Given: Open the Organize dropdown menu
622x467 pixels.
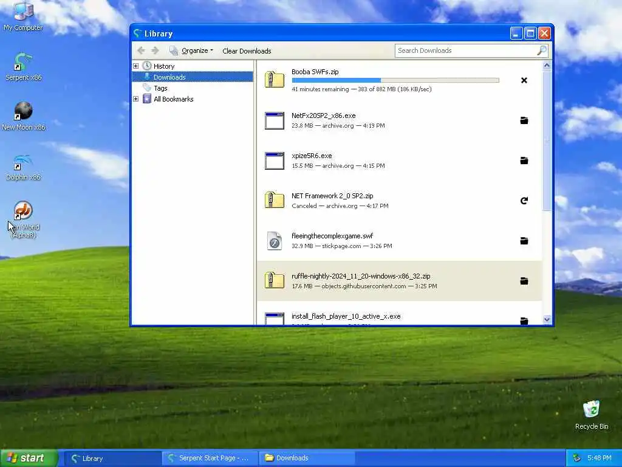Looking at the screenshot, I should pos(191,50).
